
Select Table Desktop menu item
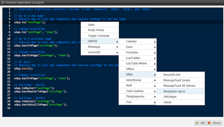click(x=137, y=91)
